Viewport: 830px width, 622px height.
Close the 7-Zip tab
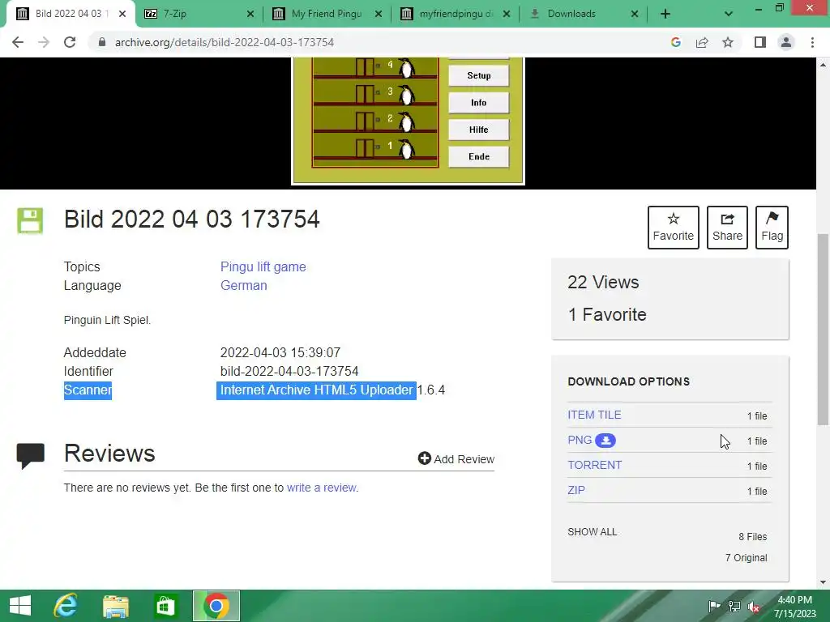[x=250, y=14]
